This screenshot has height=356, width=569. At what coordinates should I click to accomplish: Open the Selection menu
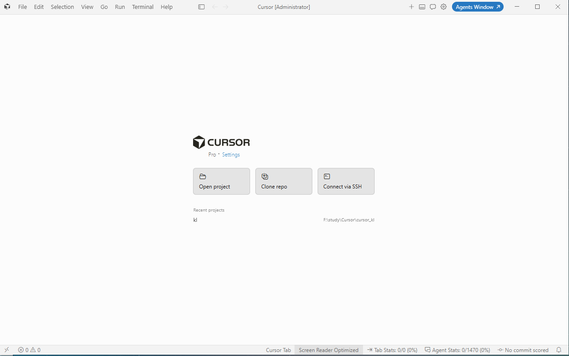coord(62,7)
